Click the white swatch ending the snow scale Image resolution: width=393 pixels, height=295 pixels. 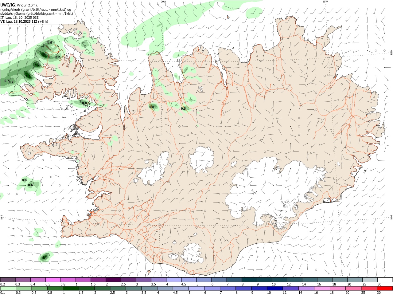click(385, 280)
